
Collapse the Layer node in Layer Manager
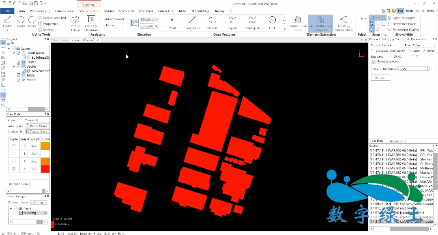click(x=11, y=209)
